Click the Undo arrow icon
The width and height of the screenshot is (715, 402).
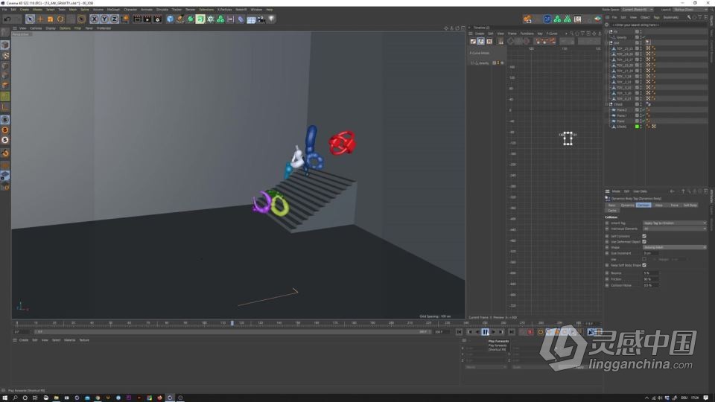point(7,19)
